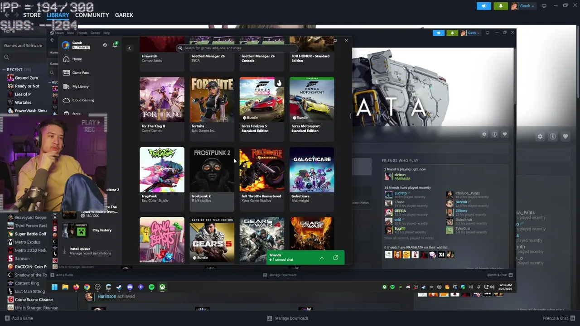Open the Forza Horizon 5 Standard Edition tile

(x=262, y=110)
